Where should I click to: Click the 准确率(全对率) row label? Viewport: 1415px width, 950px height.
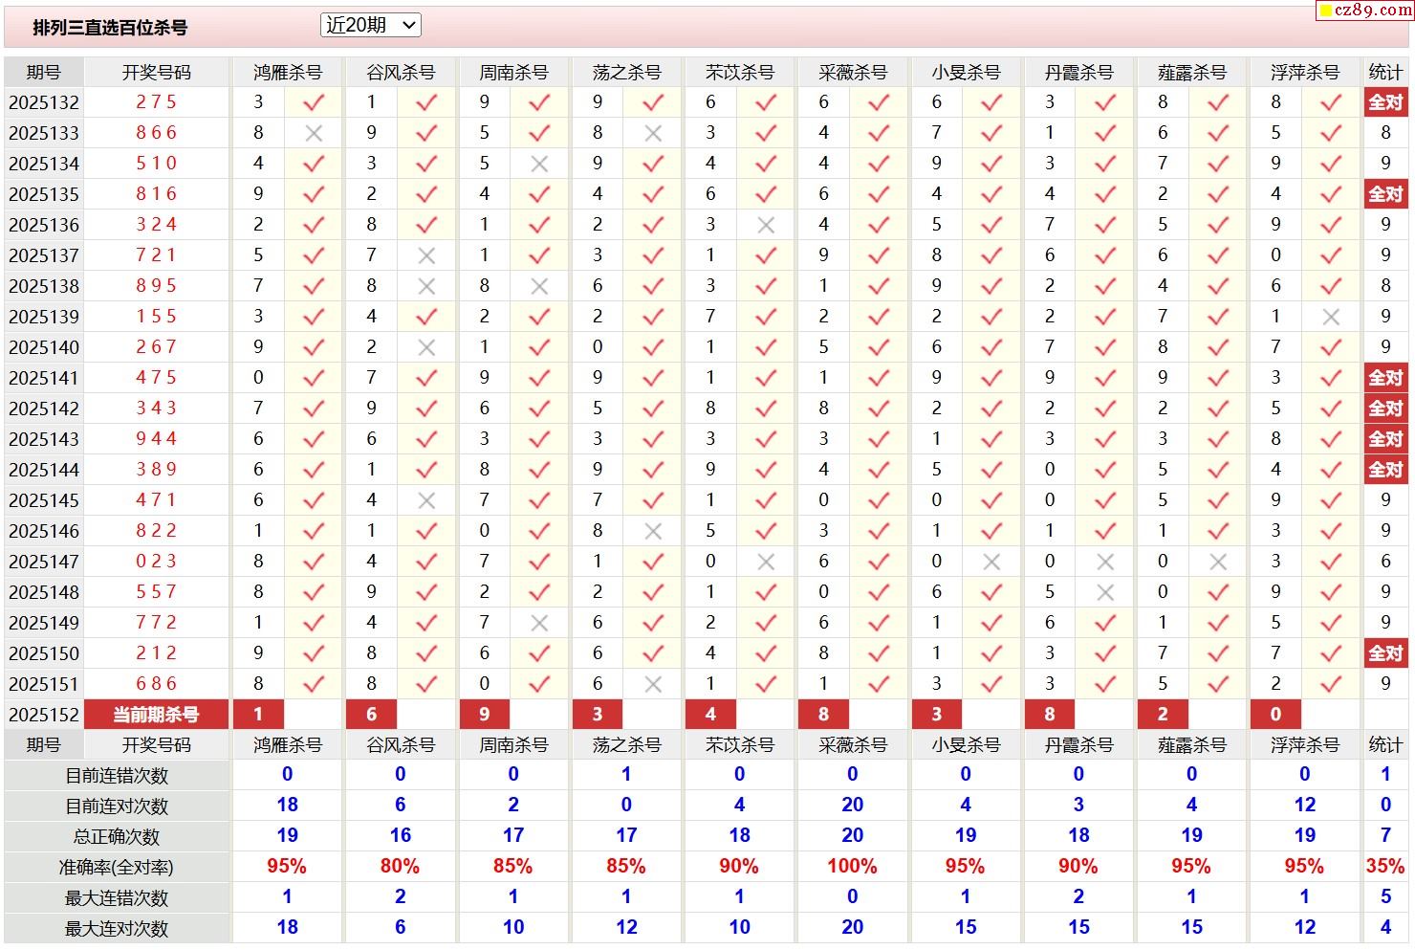tap(117, 868)
